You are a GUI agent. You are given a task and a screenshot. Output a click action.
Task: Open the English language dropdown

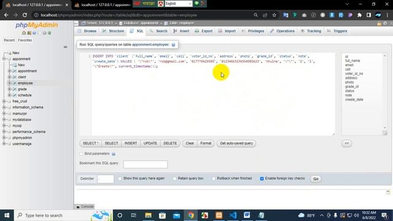tap(179, 4)
